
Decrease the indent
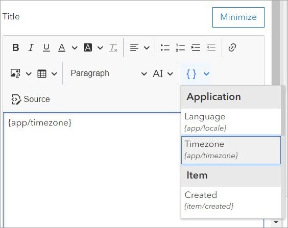click(211, 47)
